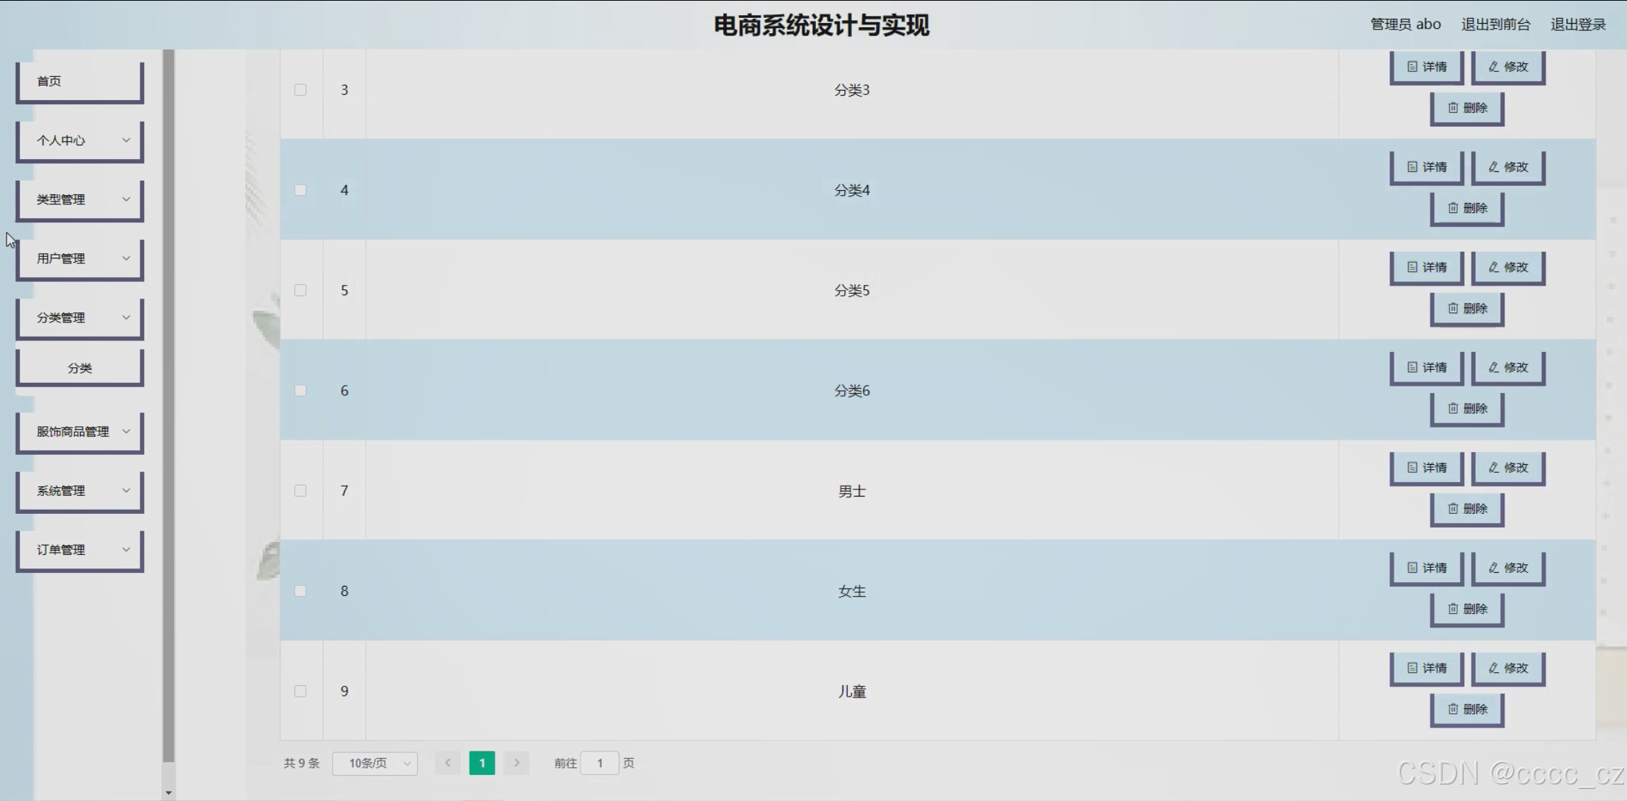Click the detail icon button for 分类3
Viewport: 1627px width, 801px height.
pos(1426,67)
